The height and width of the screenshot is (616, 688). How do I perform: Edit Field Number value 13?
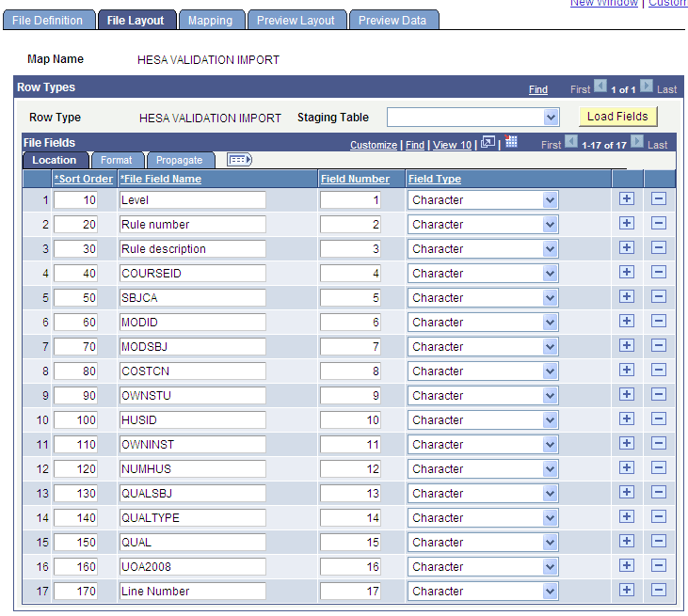coord(350,493)
